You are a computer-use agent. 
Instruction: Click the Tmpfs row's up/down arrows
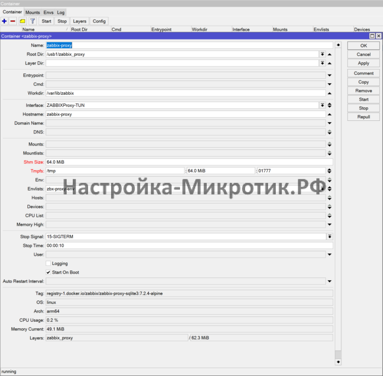[329, 171]
